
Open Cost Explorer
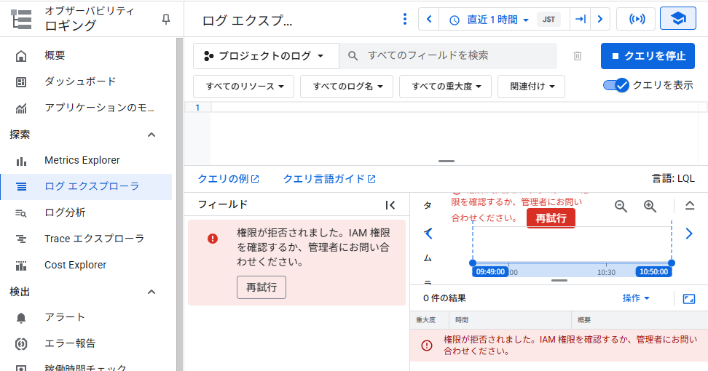click(x=76, y=265)
